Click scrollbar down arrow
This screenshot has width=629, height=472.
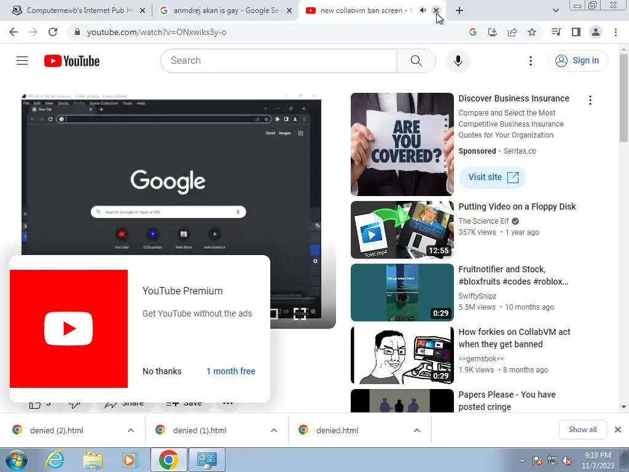[x=623, y=407]
